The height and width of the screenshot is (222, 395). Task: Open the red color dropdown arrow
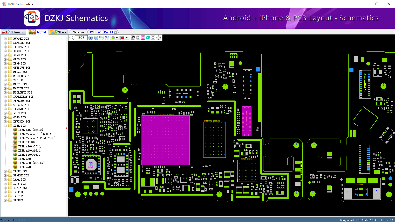click(x=127, y=38)
